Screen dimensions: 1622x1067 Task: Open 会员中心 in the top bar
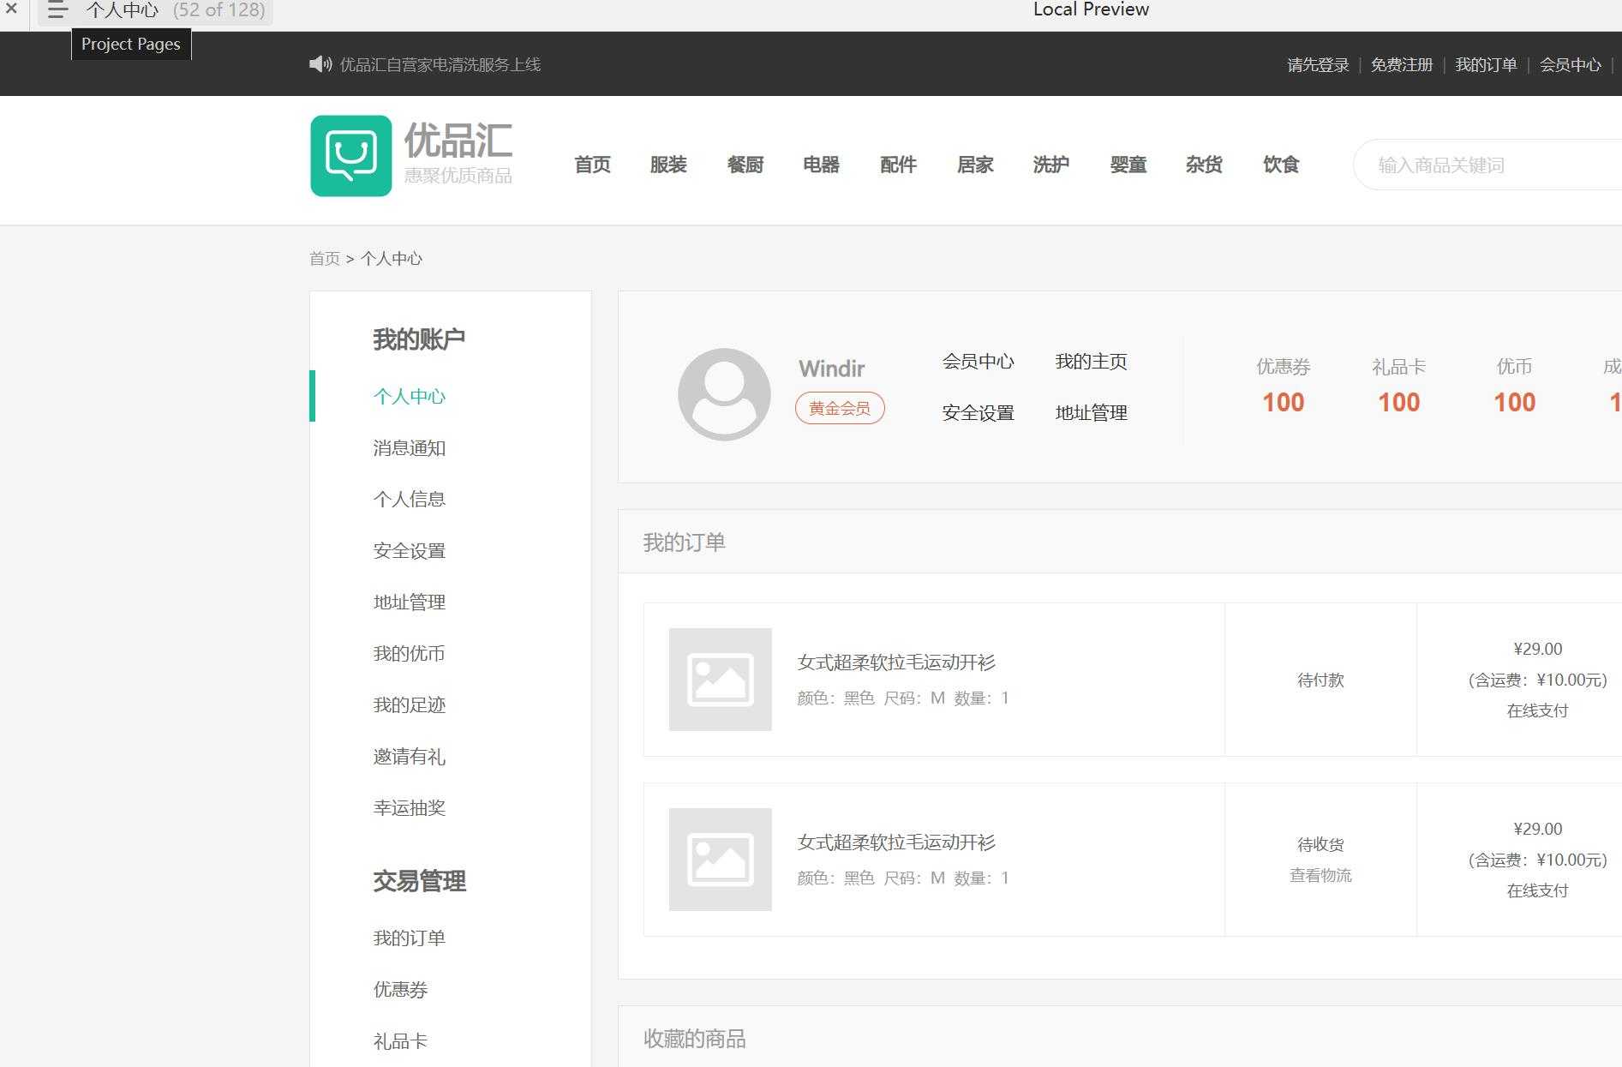[1570, 65]
